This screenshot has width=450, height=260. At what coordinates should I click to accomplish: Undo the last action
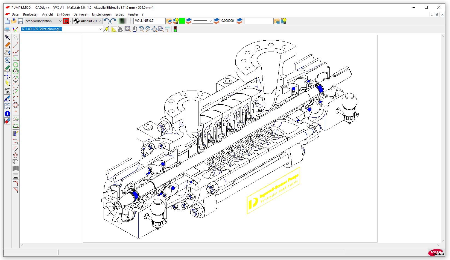click(107, 21)
